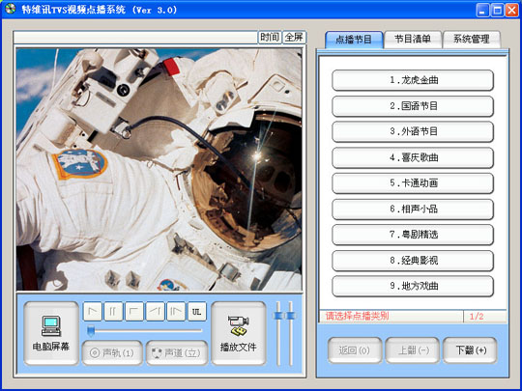Click the stop transport button
The image size is (522, 391).
point(134,312)
